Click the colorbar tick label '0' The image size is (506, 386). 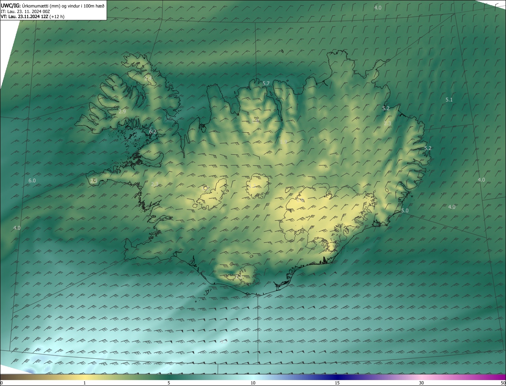(x=1, y=383)
